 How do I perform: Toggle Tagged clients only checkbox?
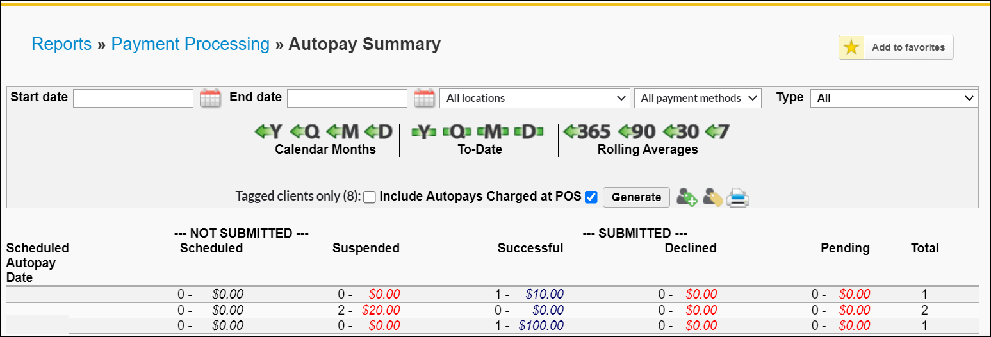[370, 197]
